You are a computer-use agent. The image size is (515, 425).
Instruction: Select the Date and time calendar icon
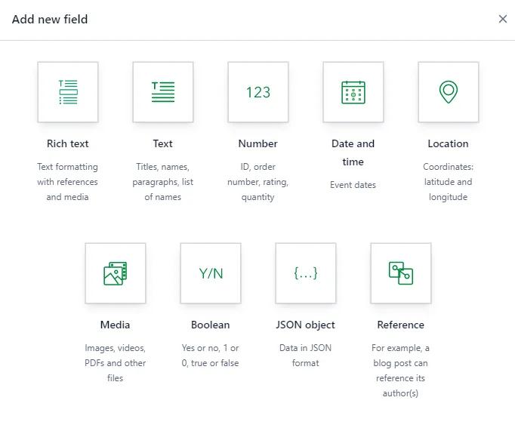pyautogui.click(x=353, y=92)
